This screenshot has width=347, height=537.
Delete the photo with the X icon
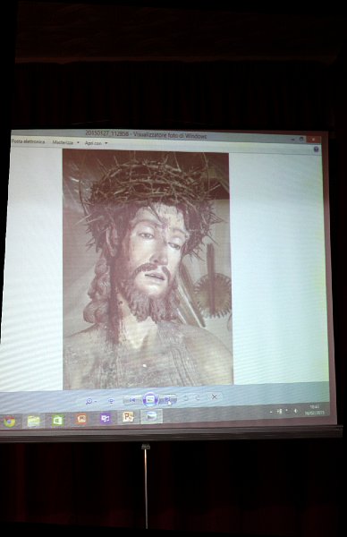pos(215,396)
